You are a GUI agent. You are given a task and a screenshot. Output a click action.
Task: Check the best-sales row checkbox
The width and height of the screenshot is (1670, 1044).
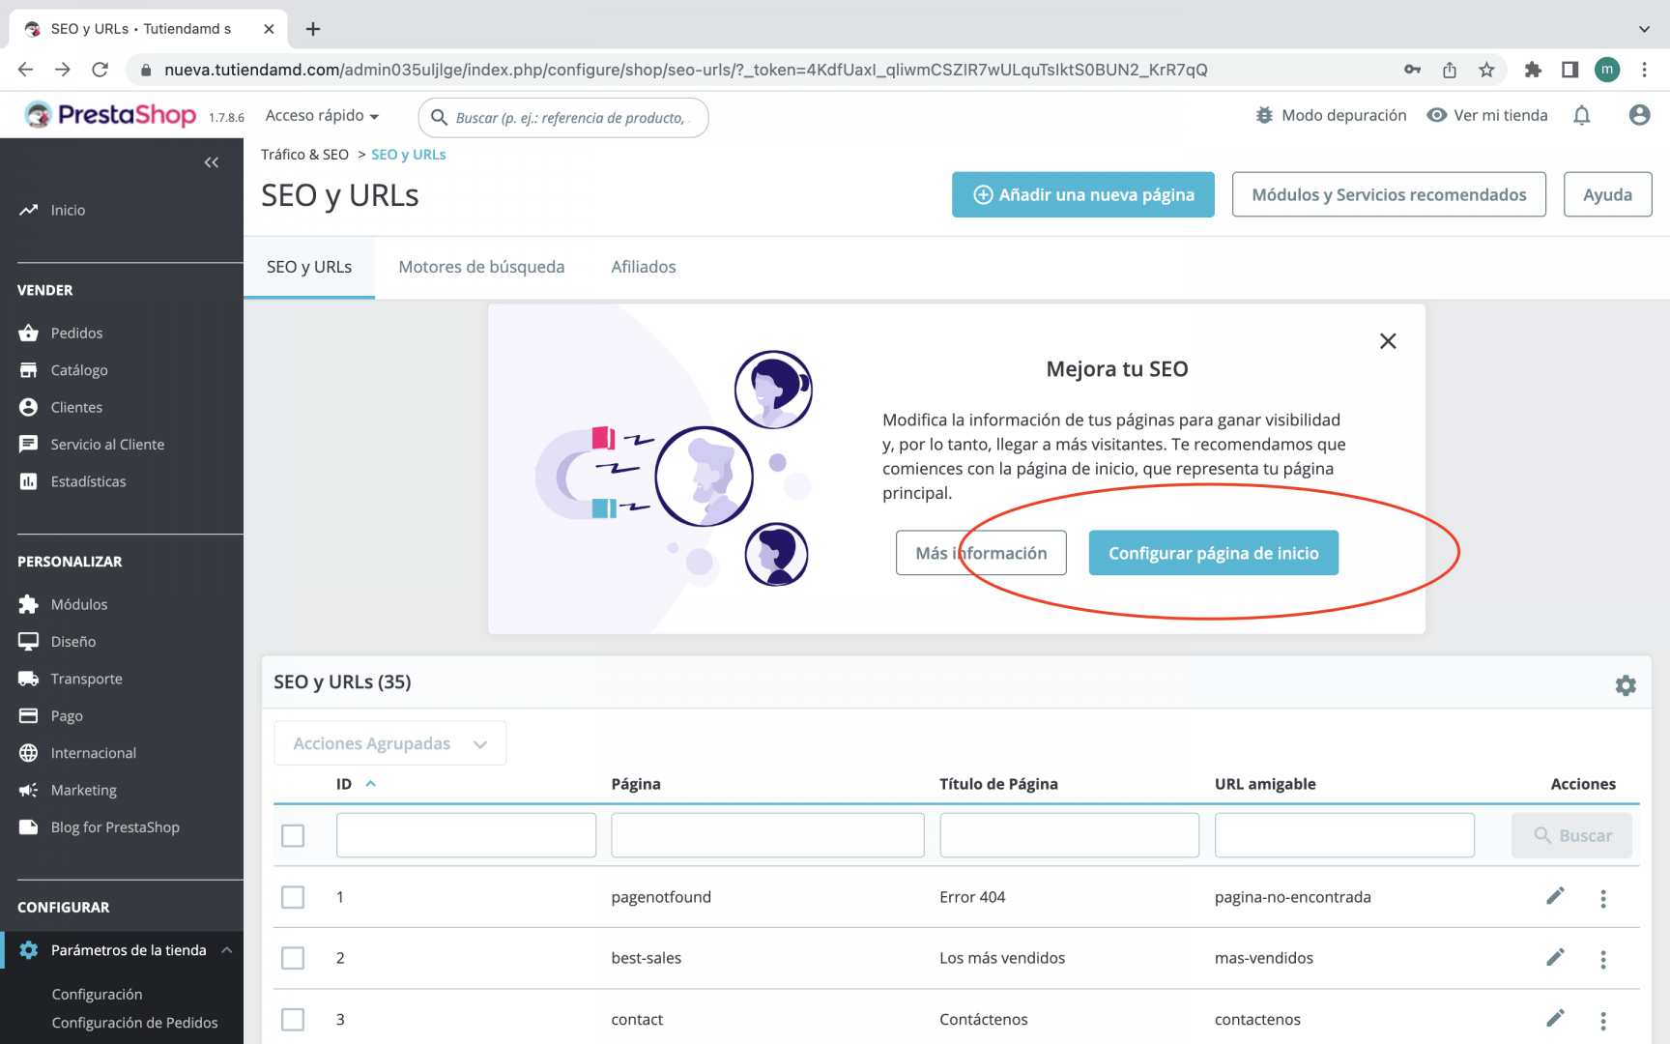[x=293, y=958]
